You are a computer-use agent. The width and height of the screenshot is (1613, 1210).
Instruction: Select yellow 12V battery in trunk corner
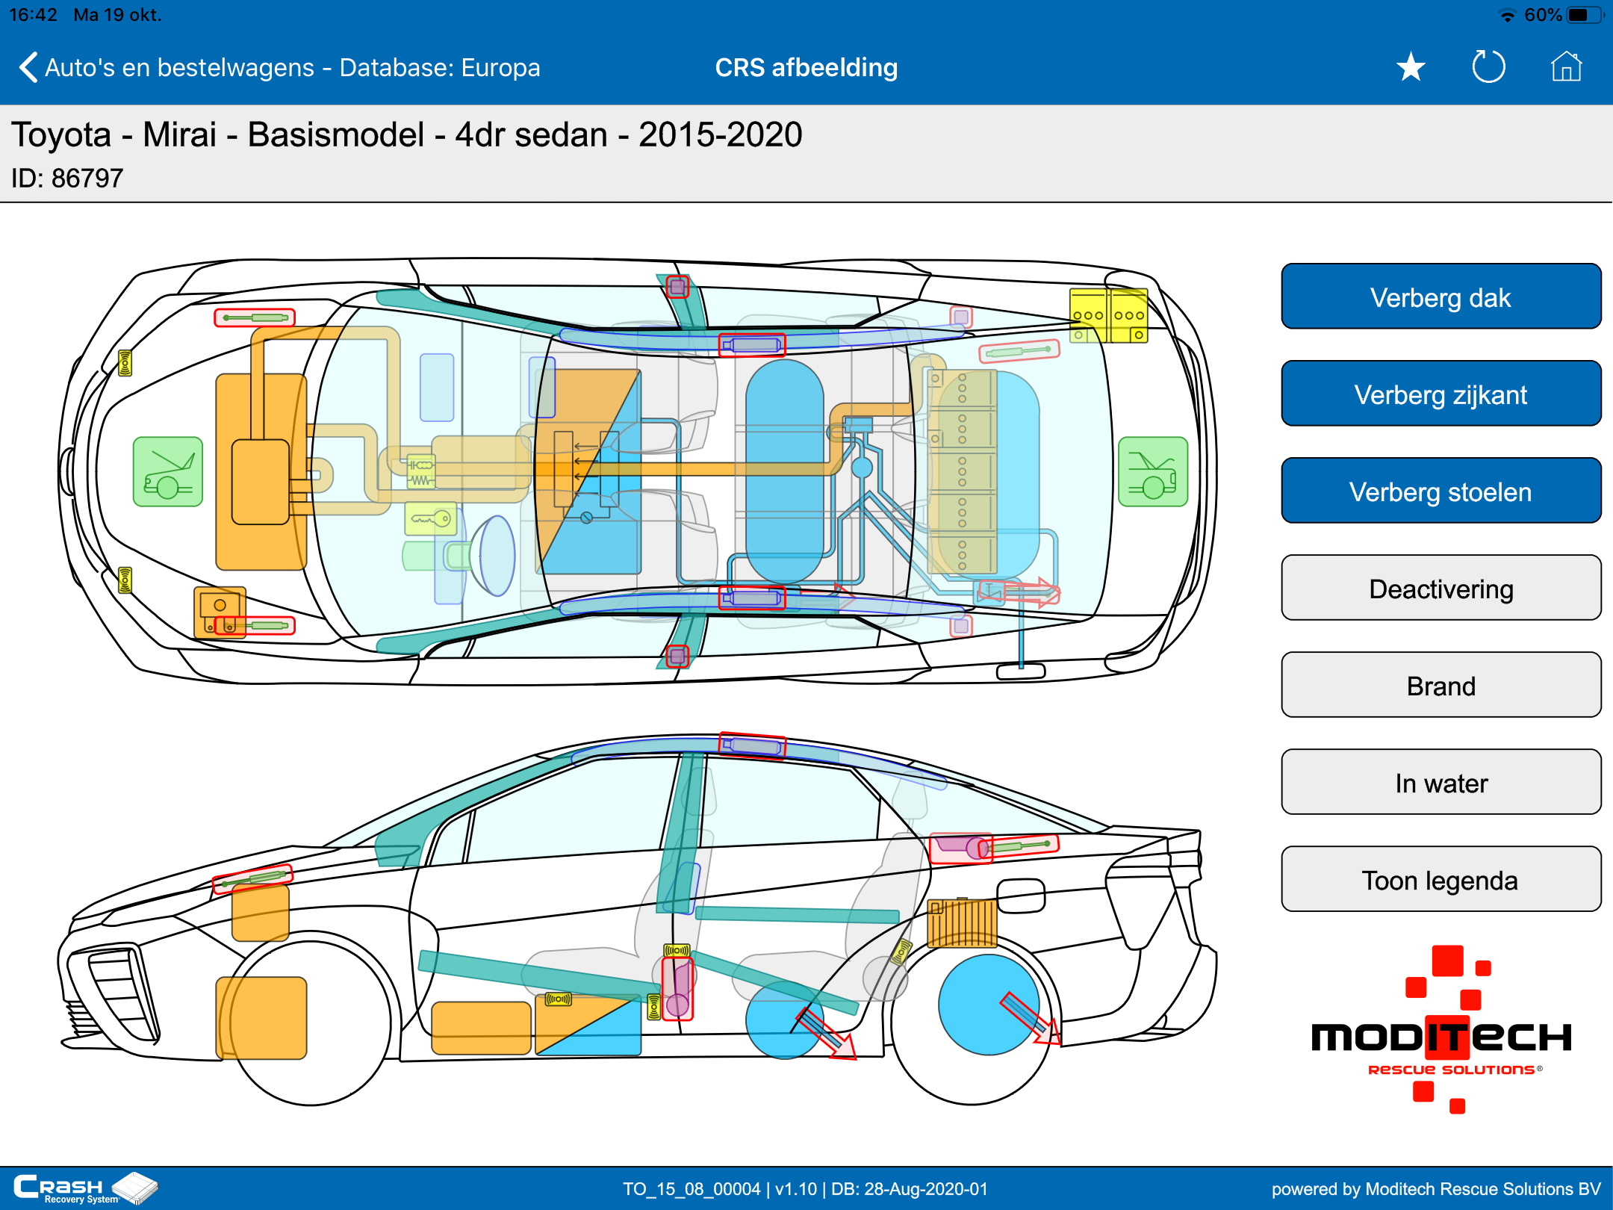[1108, 315]
